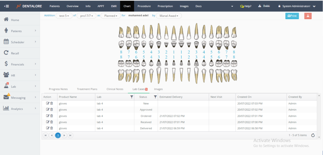Open the Status column filter
323x155 pixels.
point(155,97)
